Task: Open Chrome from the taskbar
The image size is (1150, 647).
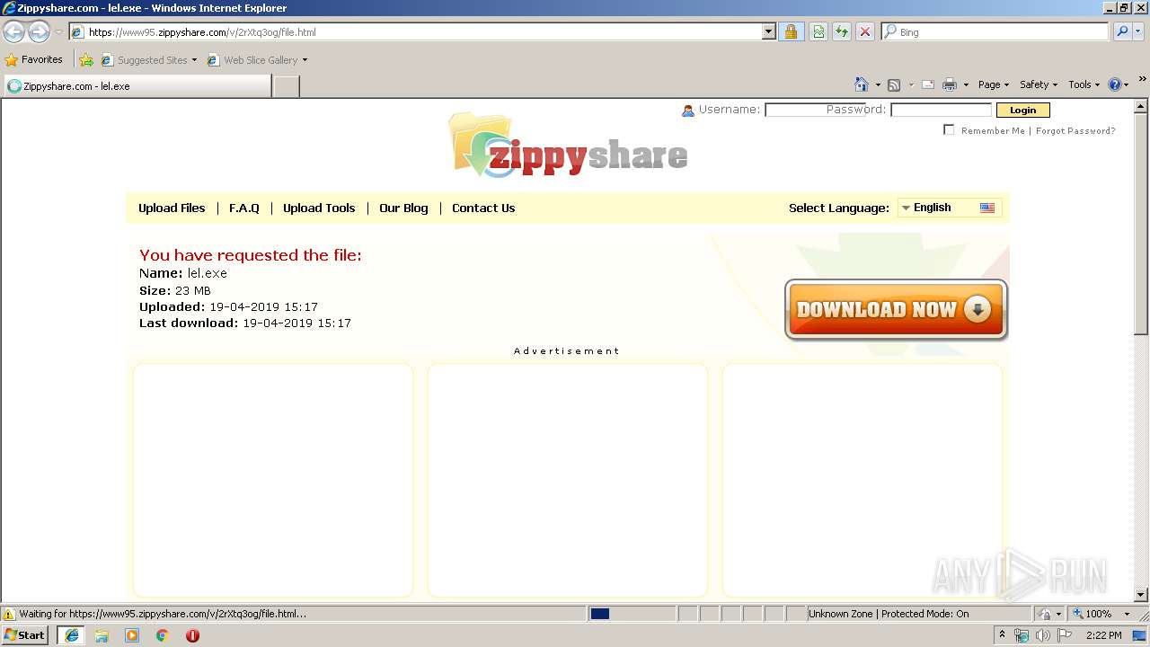Action: tap(163, 635)
